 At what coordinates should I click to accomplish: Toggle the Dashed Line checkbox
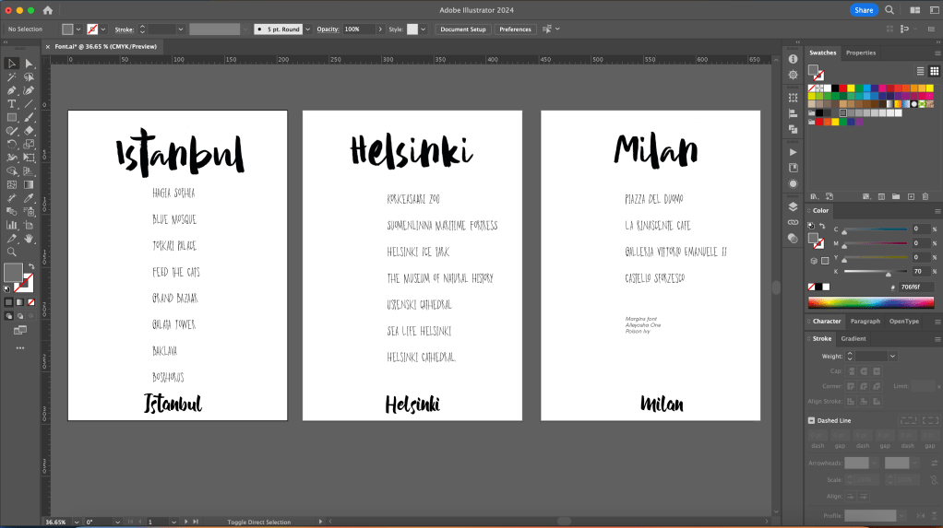[811, 420]
